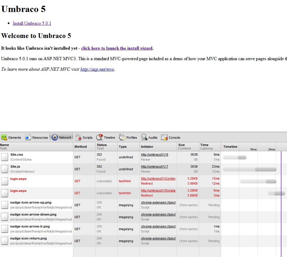
Task: Click the file icon beside nudge-icon-arrow-up.png
Action: tap(5, 205)
